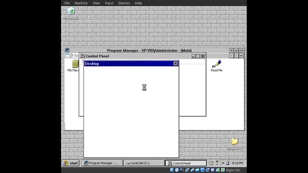Open the Recycle Bin desktop icon

tap(71, 11)
